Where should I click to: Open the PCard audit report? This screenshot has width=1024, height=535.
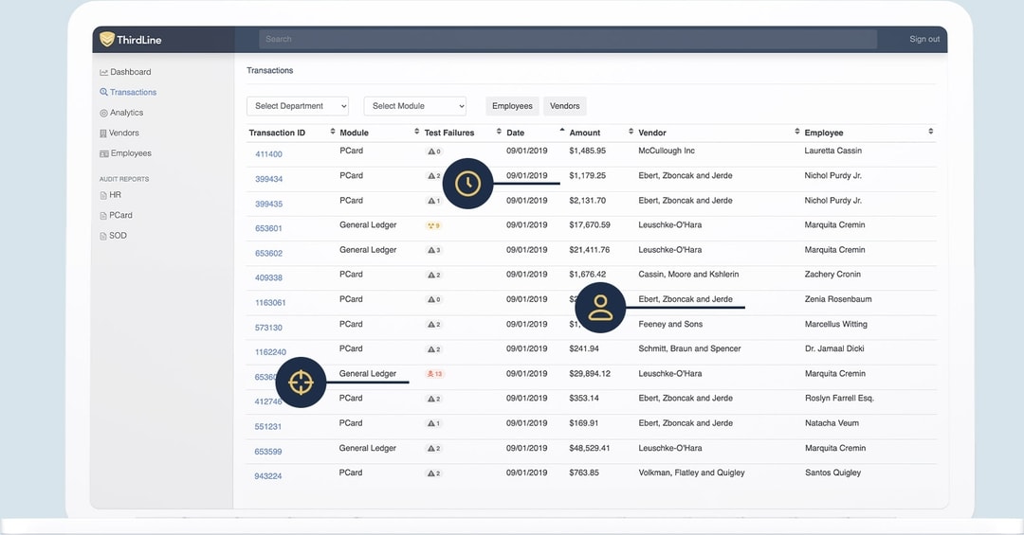(117, 215)
